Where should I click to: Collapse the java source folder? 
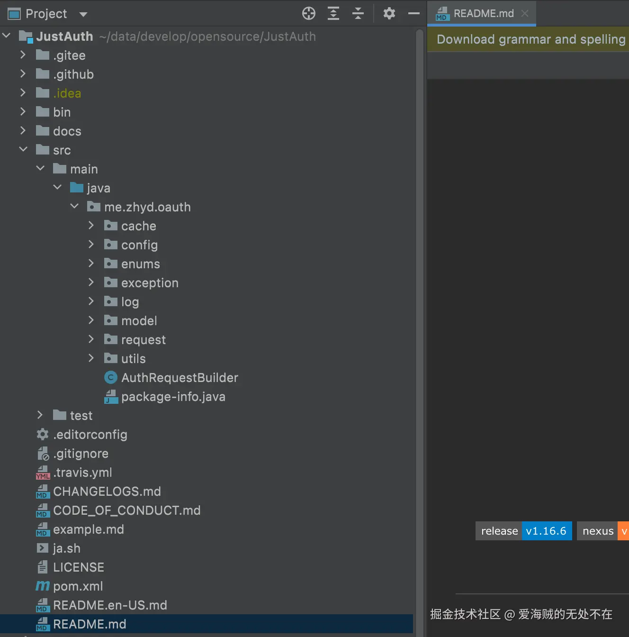(x=57, y=188)
